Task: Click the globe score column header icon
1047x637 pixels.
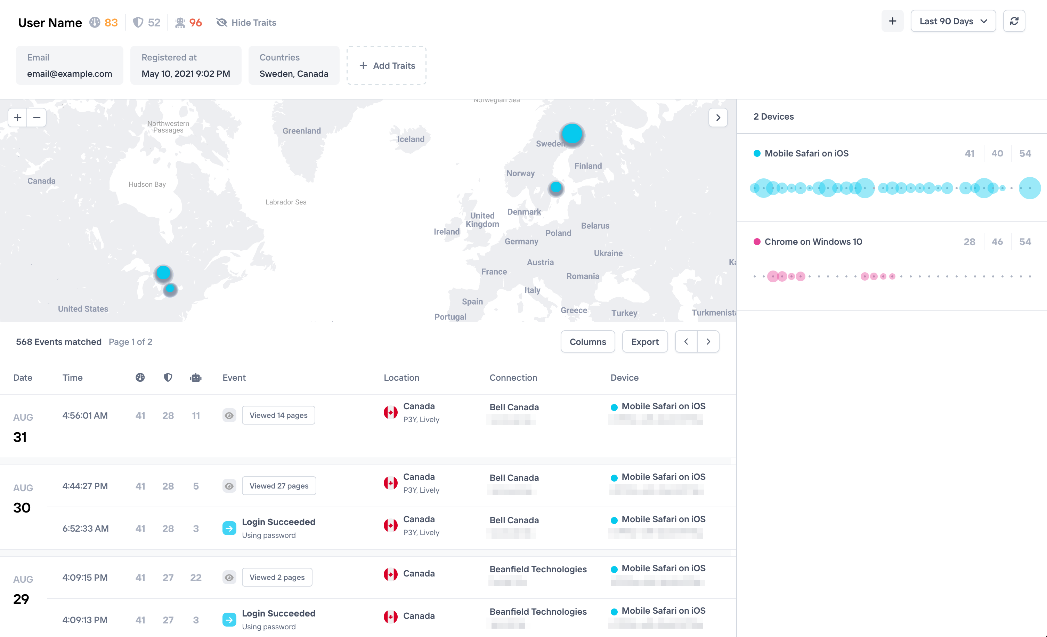Action: click(x=140, y=377)
